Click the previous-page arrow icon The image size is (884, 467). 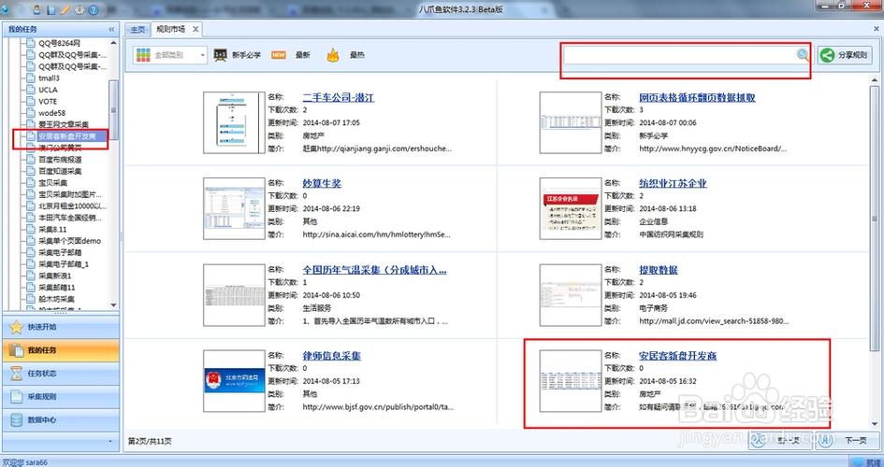[x=757, y=440]
